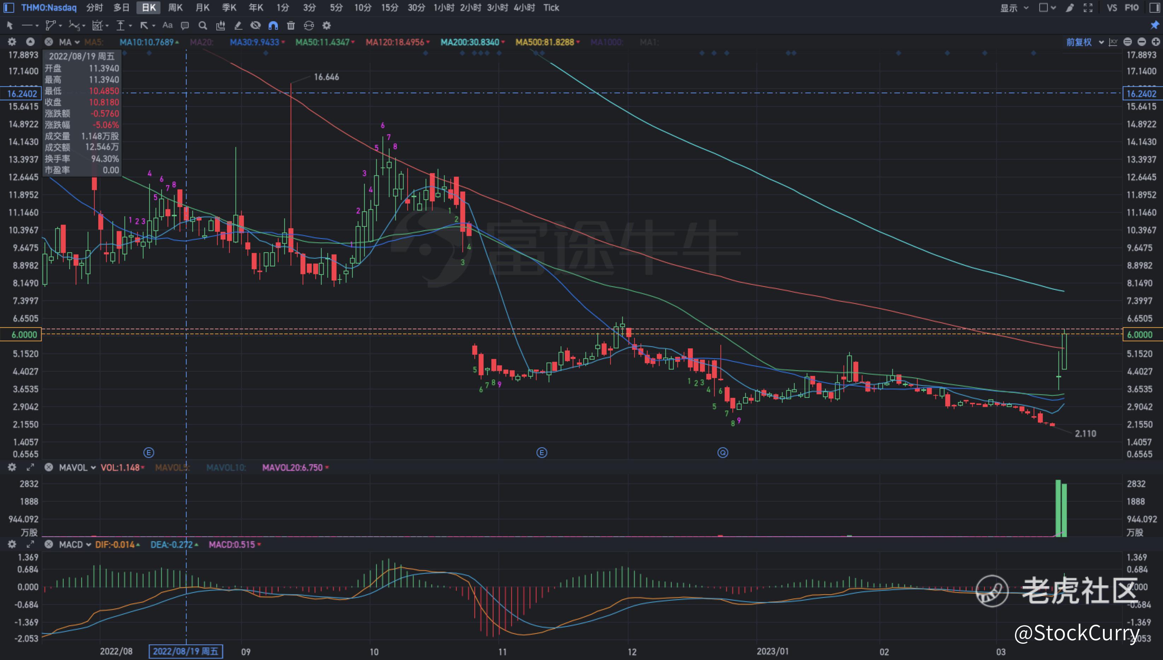Toggle the left sidebar panel icon

click(8, 8)
